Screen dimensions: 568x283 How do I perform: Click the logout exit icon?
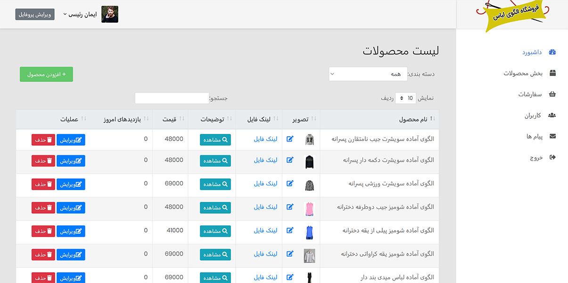coord(552,158)
